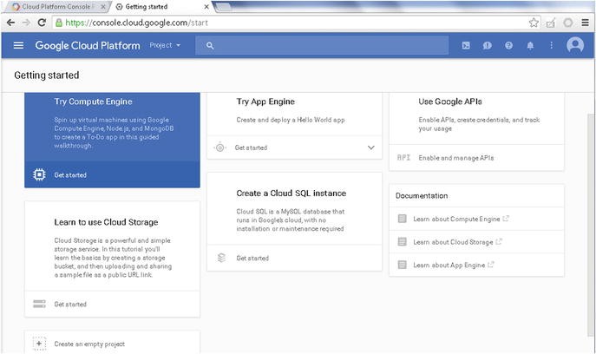Open a new browser tab
596x354 pixels.
(223, 6)
